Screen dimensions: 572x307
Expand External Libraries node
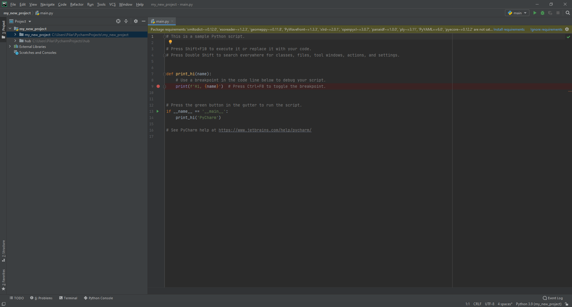tap(10, 46)
